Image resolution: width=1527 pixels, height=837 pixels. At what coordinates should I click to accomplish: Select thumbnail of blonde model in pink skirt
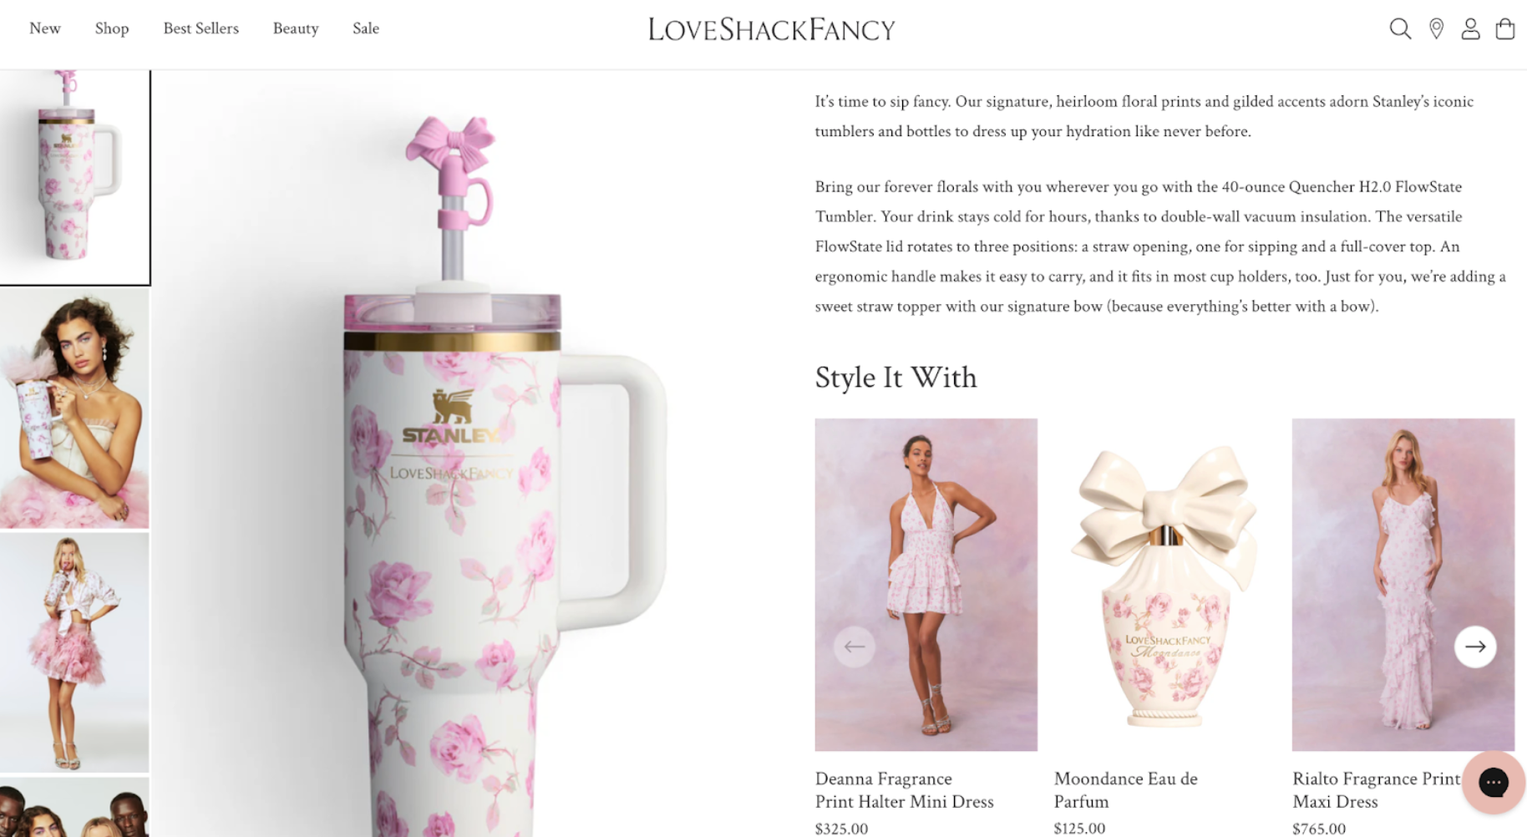[x=74, y=652]
